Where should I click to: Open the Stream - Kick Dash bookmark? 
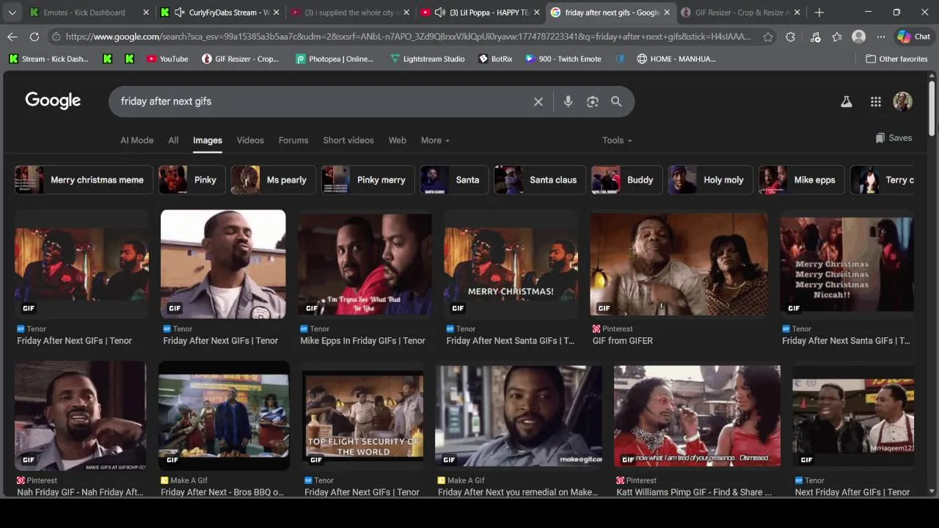pos(48,59)
